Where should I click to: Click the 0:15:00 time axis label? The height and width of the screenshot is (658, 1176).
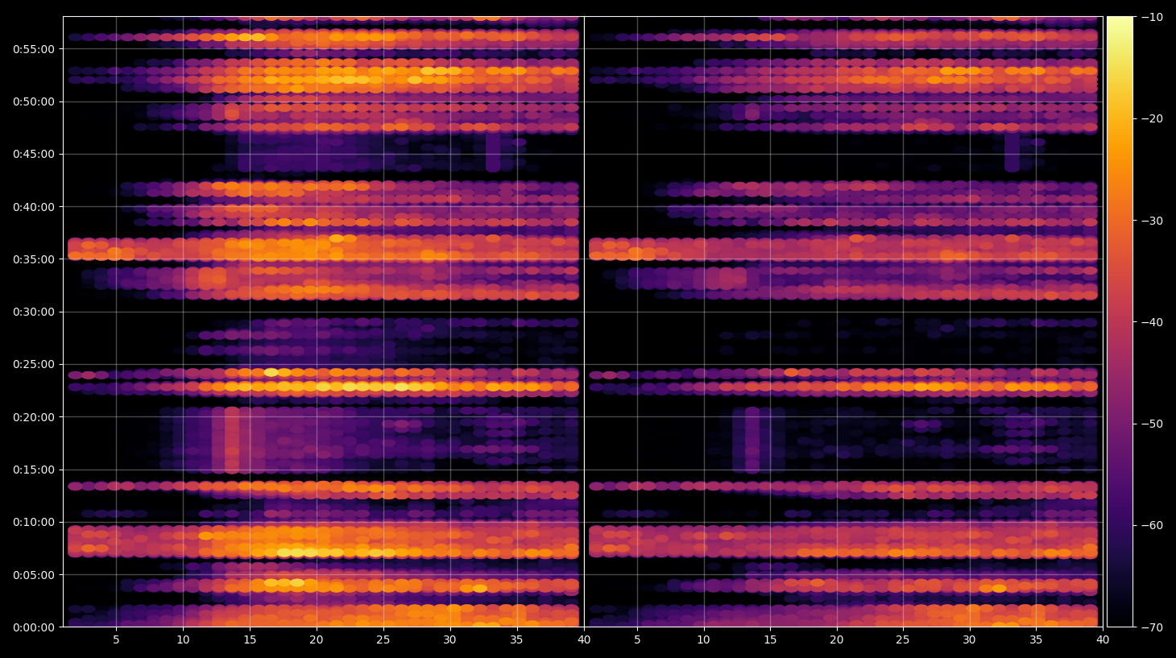coord(34,470)
